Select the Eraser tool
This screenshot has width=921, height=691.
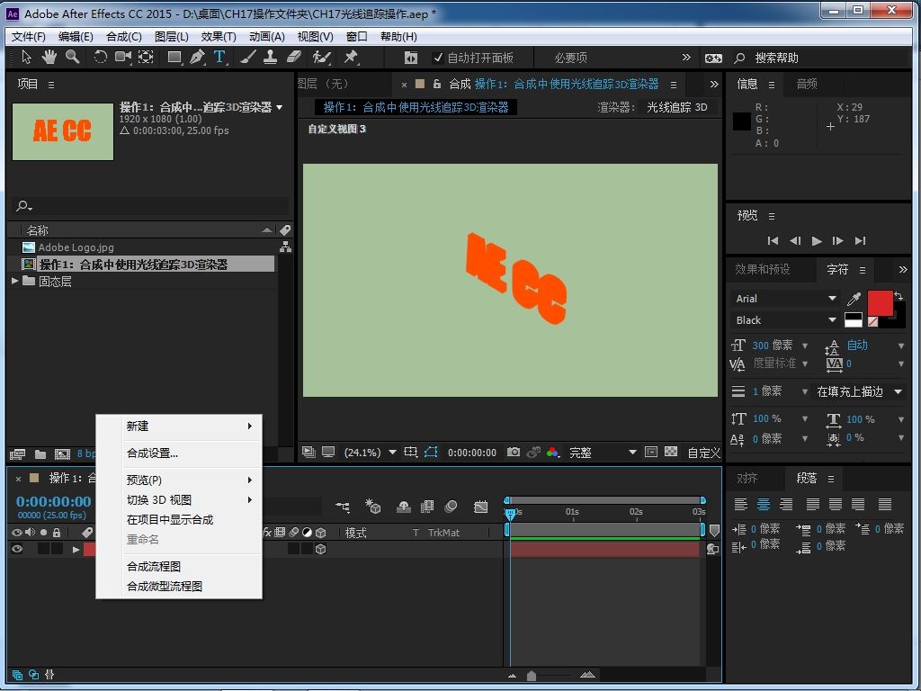[293, 57]
